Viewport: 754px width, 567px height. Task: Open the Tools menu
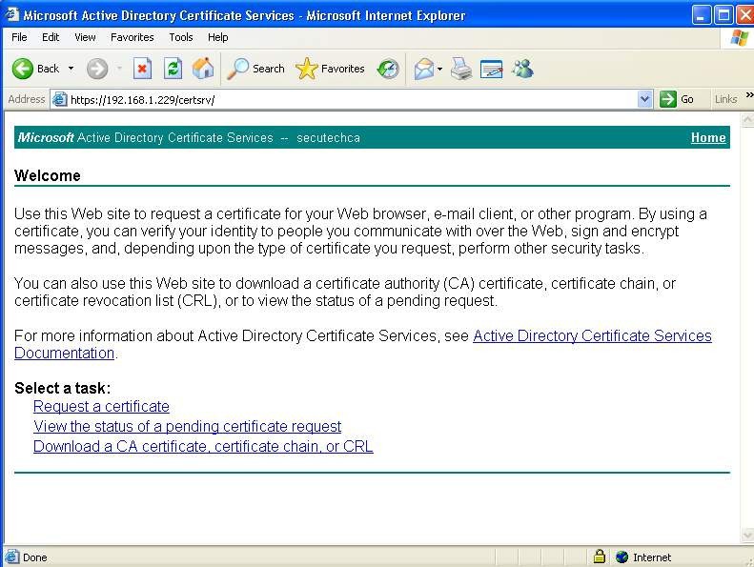[x=181, y=37]
